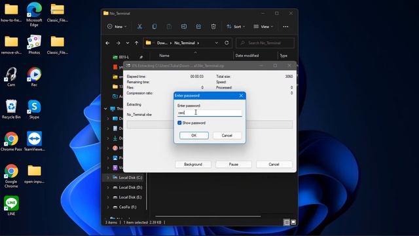
Task: Open the Sort dropdown menu
Action: tap(236, 26)
